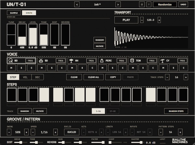The height and width of the screenshot is (145, 195).
Task: Decrease pattern steps count
Action: [161, 132]
